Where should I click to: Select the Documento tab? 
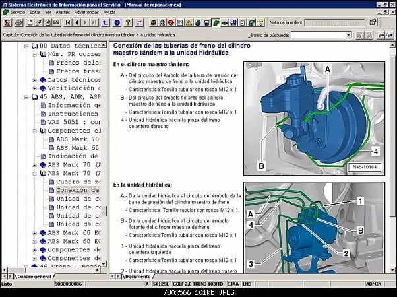click(x=138, y=277)
